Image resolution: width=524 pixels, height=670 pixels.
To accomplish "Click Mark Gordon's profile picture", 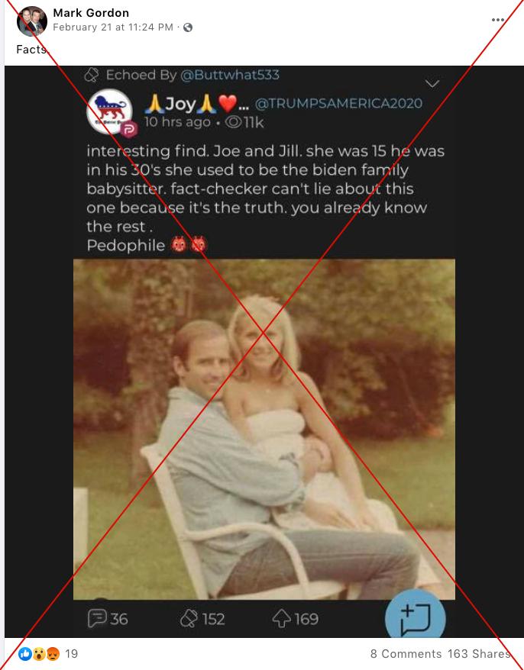I will pyautogui.click(x=31, y=21).
